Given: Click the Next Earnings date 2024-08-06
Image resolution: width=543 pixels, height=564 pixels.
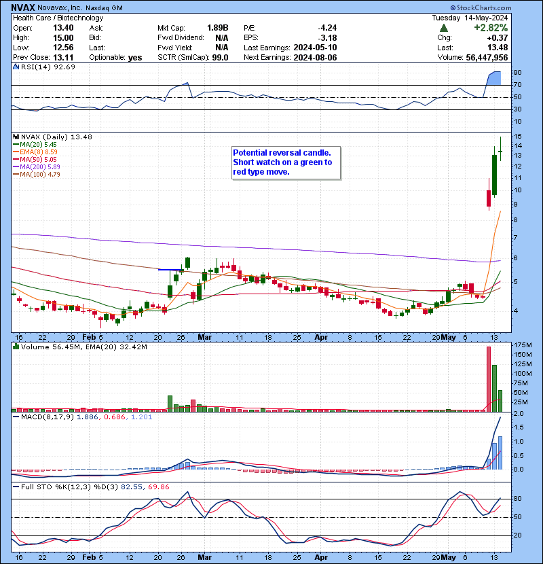Looking at the screenshot, I should [314, 57].
